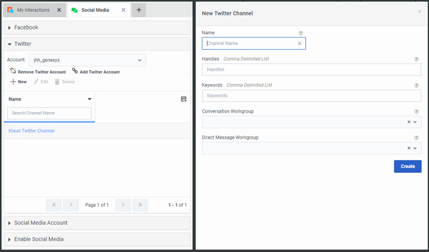Viewport: 429px width, 252px height.
Task: Open the Klaud Twitter Channel link
Action: pyautogui.click(x=31, y=130)
